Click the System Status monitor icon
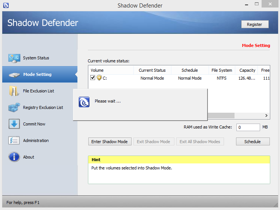Screen dimensions: 280x210 14,58
